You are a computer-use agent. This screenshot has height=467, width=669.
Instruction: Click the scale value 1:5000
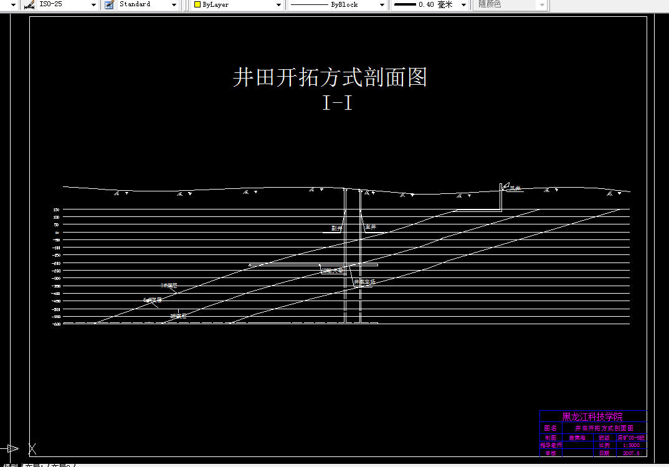[631, 445]
